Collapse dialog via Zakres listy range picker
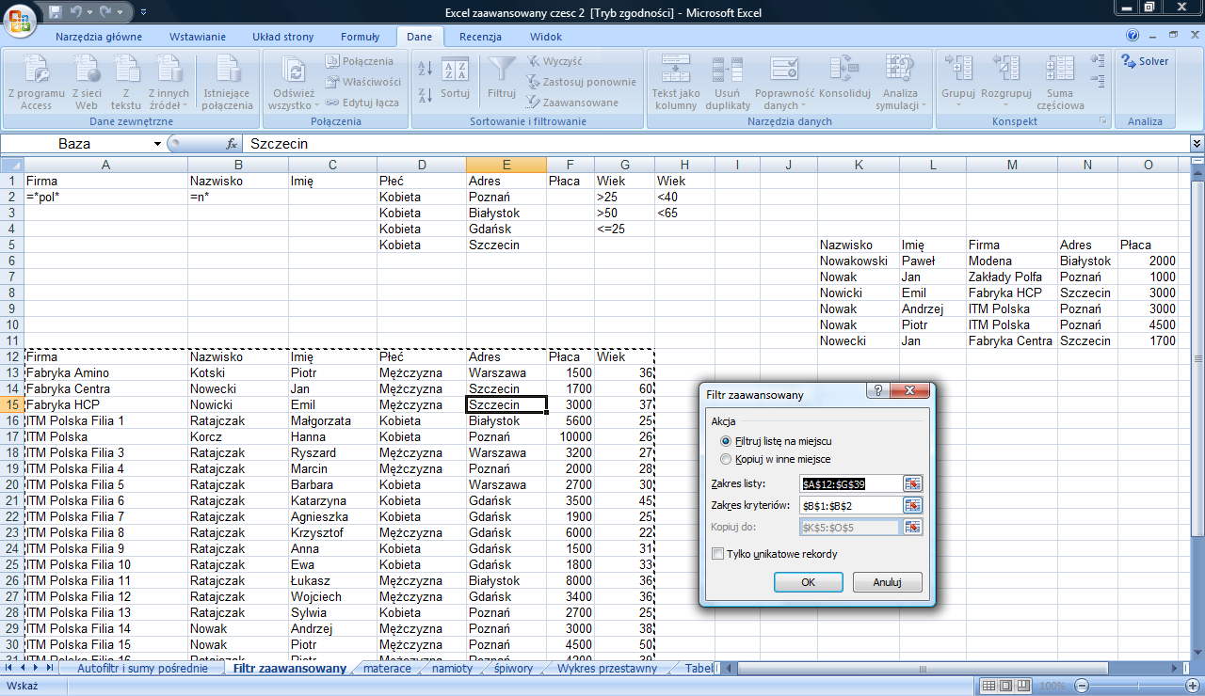The image size is (1205, 696). (912, 483)
